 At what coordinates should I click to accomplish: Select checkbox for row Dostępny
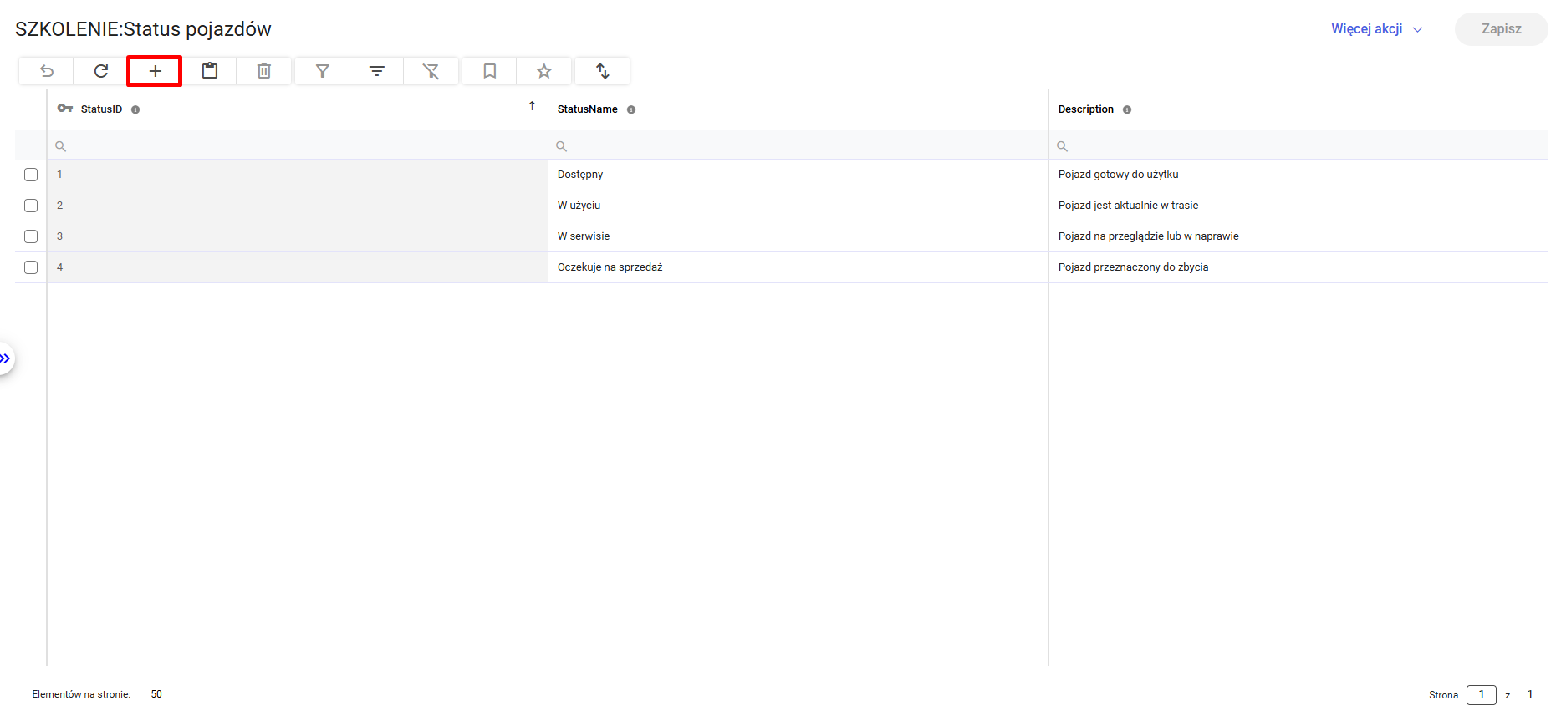point(31,175)
